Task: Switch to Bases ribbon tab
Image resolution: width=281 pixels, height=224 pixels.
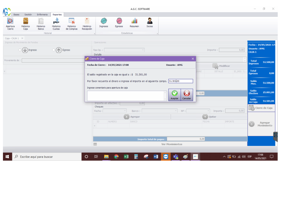Action: click(16, 14)
